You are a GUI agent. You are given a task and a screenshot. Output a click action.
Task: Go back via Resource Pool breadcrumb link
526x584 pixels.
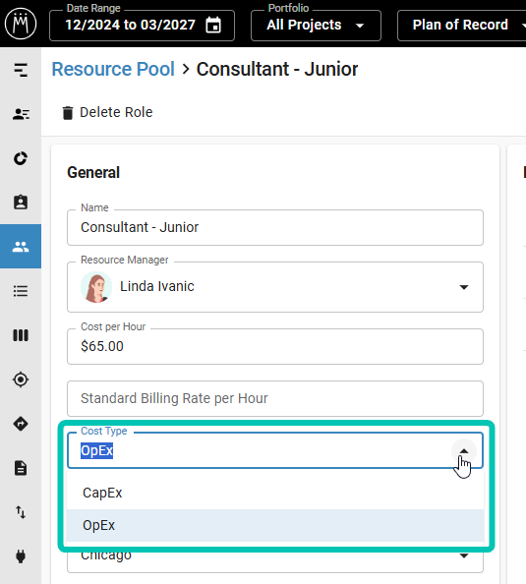[x=113, y=69]
